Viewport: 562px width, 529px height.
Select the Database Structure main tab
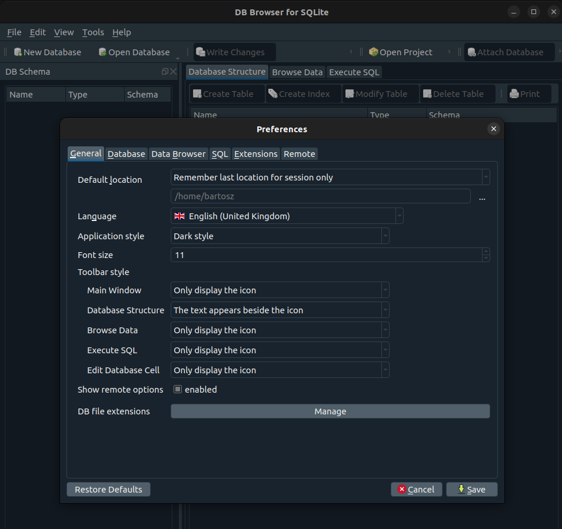[x=227, y=72]
